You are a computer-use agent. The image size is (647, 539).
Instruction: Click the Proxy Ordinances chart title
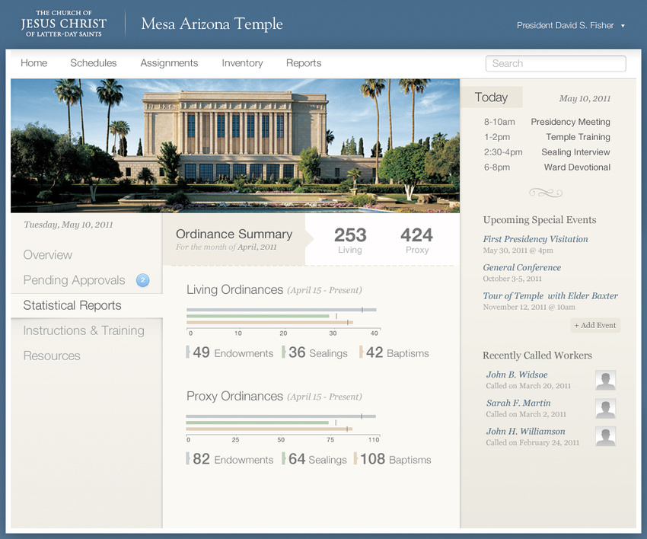(x=234, y=396)
